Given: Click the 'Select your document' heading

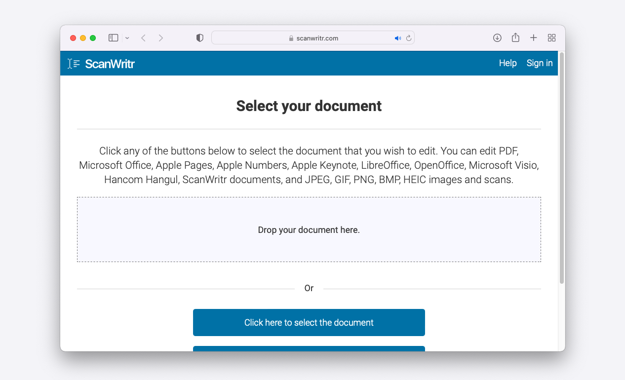Looking at the screenshot, I should [x=309, y=106].
